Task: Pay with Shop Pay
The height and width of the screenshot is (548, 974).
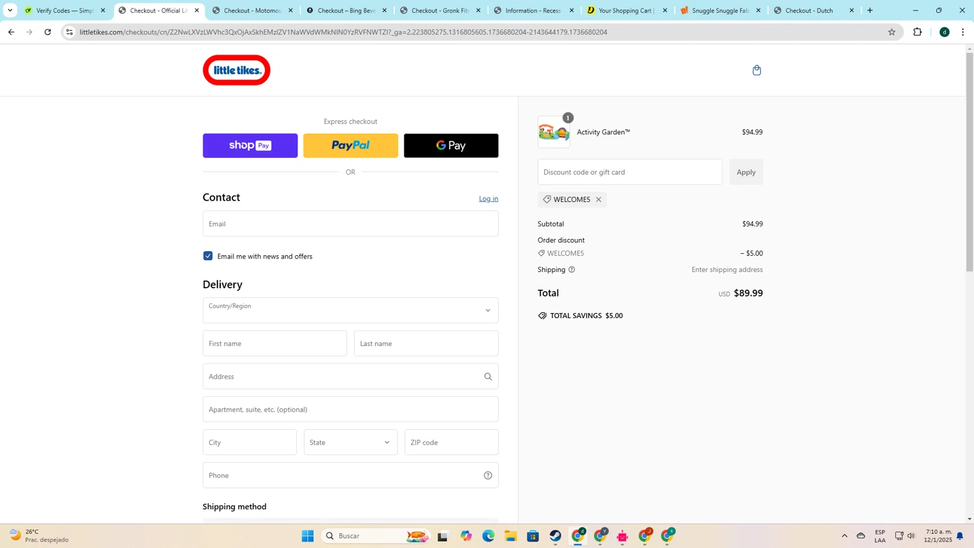Action: pyautogui.click(x=250, y=145)
